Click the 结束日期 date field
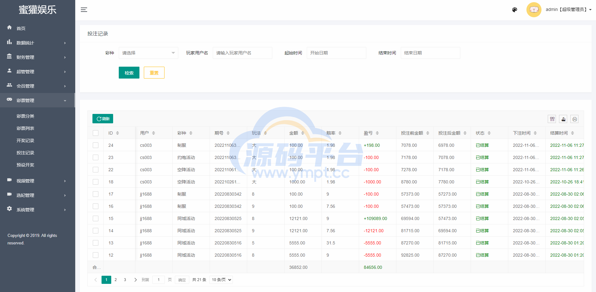Viewport: 596px width, 292px height. (x=431, y=53)
